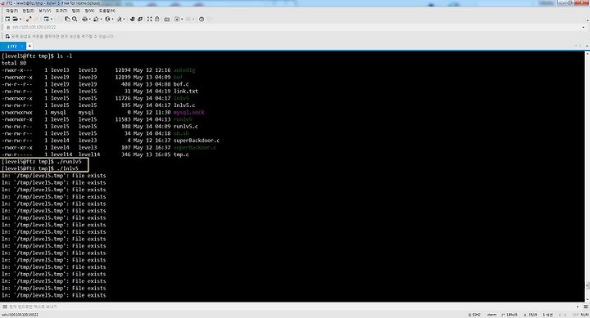Click the Help question mark icon
Image resolution: width=590 pixels, height=318 pixels.
point(202,19)
